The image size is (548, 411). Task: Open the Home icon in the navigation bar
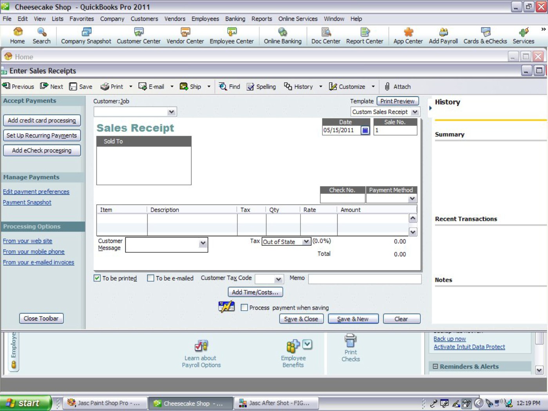[17, 36]
